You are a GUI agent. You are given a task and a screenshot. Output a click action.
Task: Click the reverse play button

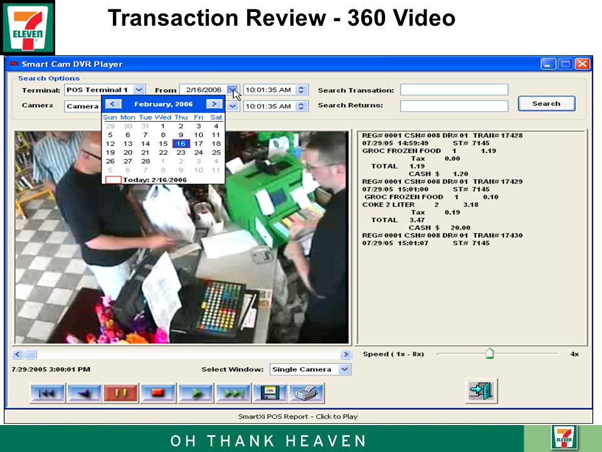(84, 393)
